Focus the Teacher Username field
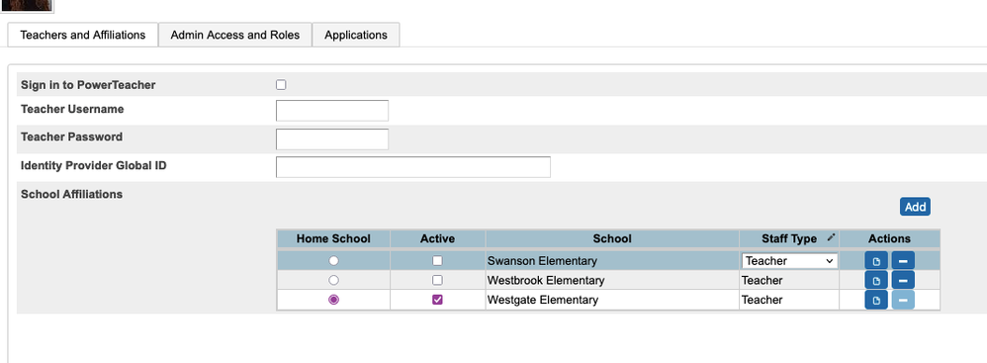The width and height of the screenshot is (987, 363). pyautogui.click(x=332, y=110)
